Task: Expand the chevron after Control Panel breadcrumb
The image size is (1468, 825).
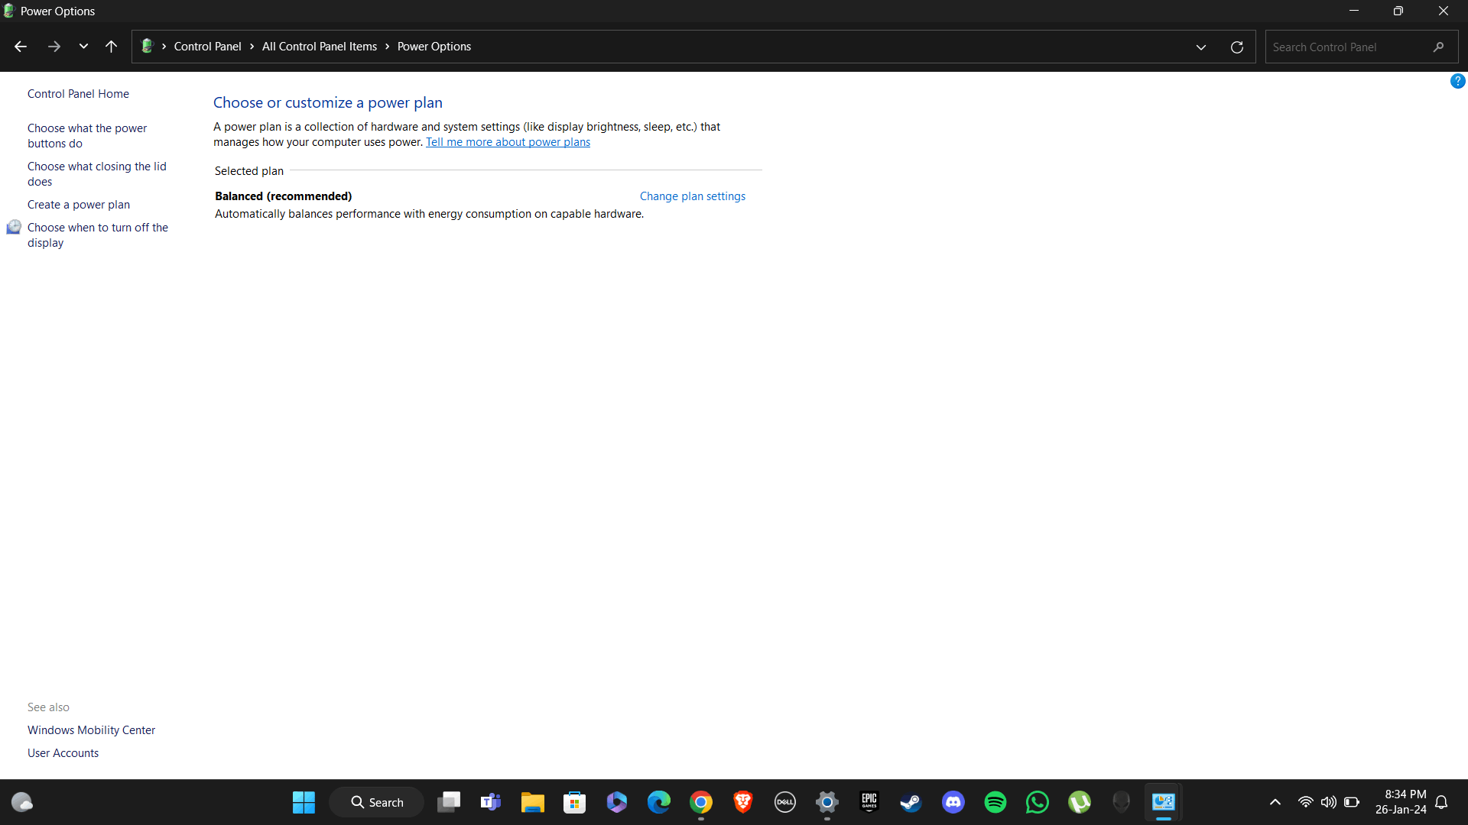Action: (x=252, y=47)
